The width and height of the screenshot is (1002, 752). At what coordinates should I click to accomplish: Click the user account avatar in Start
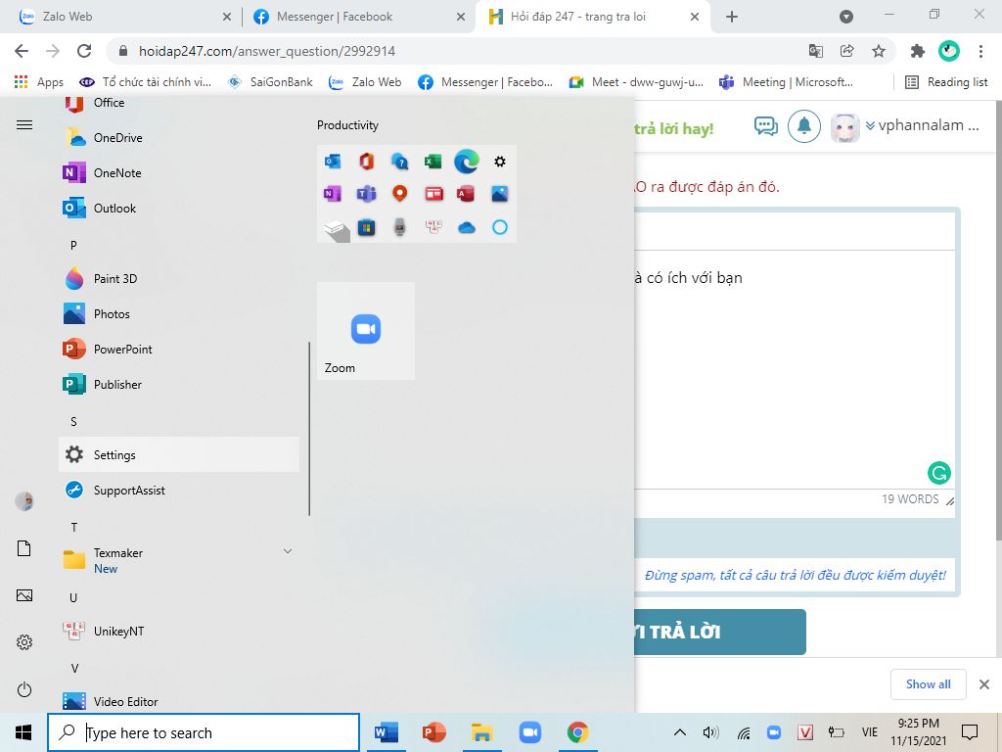pos(24,500)
